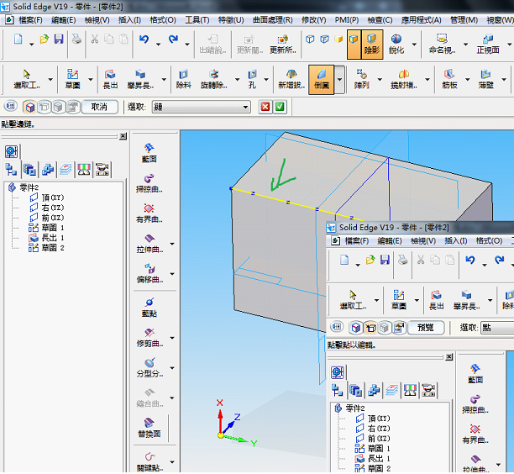This screenshot has width=514, height=474.
Task: Click the 薄壁 thin wall tool
Action: click(485, 79)
